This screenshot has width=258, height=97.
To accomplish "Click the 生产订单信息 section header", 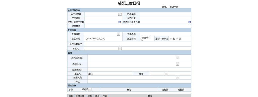I will coord(129,10).
